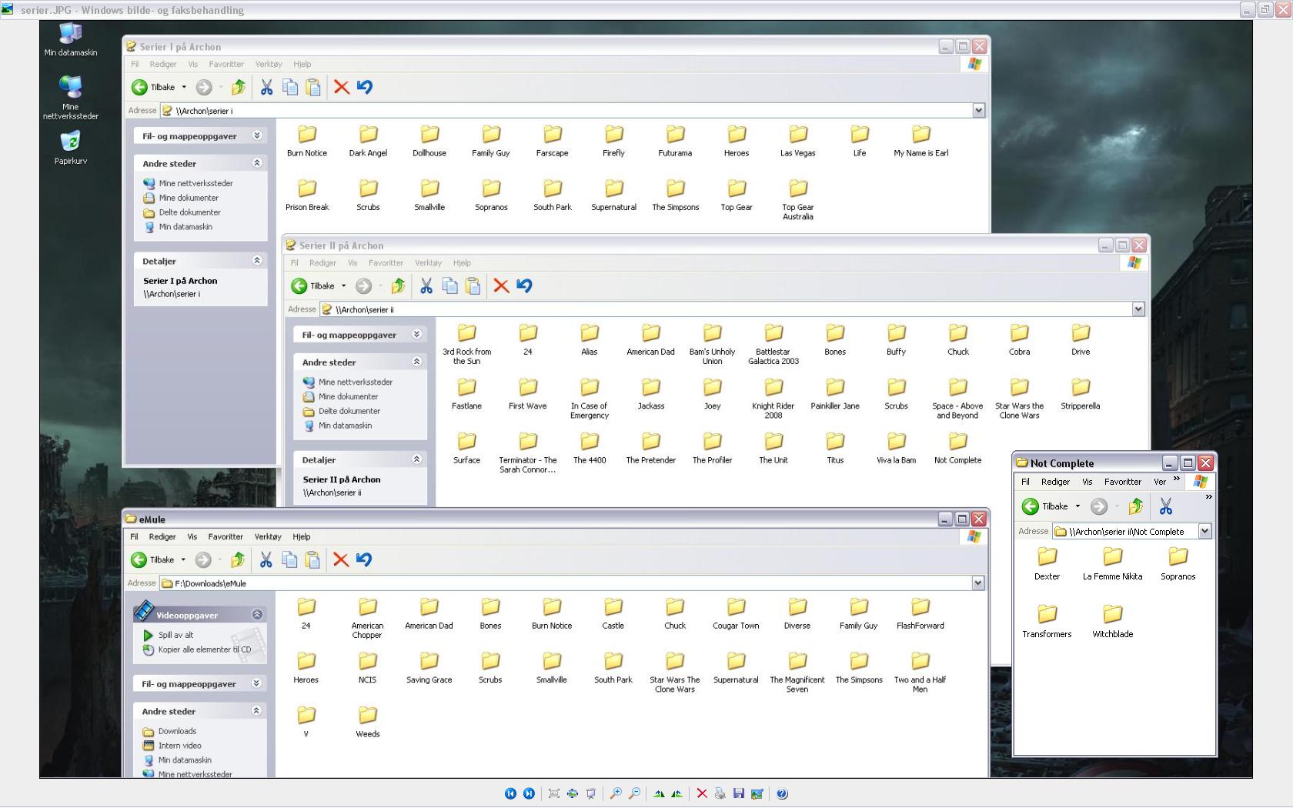
Task: Open Hjelp menu in eMule window
Action: (302, 536)
